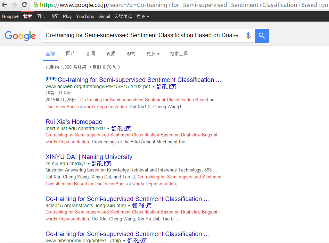Click 翻译此页 for the cs.nju.edu.cn result

(x=101, y=164)
